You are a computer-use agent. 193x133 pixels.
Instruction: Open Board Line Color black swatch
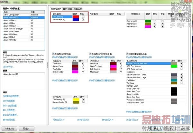pyautogui.click(x=174, y=89)
